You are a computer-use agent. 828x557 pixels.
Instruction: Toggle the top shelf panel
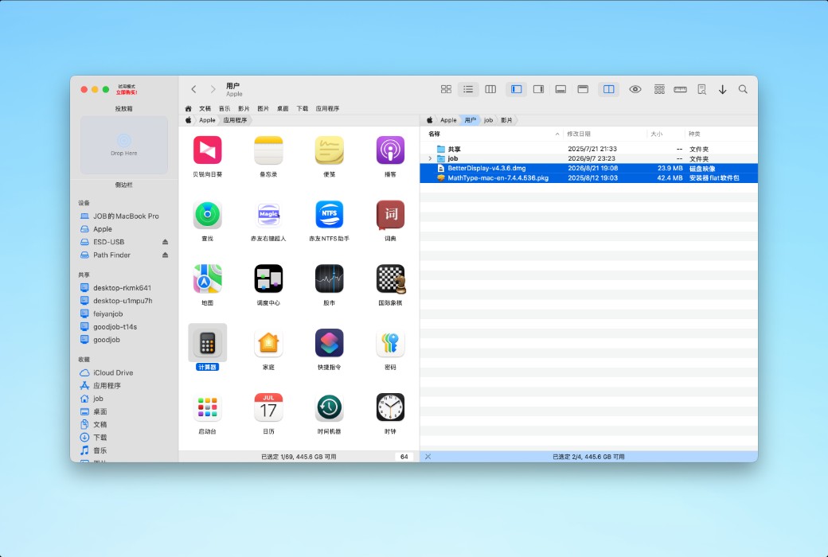[583, 89]
